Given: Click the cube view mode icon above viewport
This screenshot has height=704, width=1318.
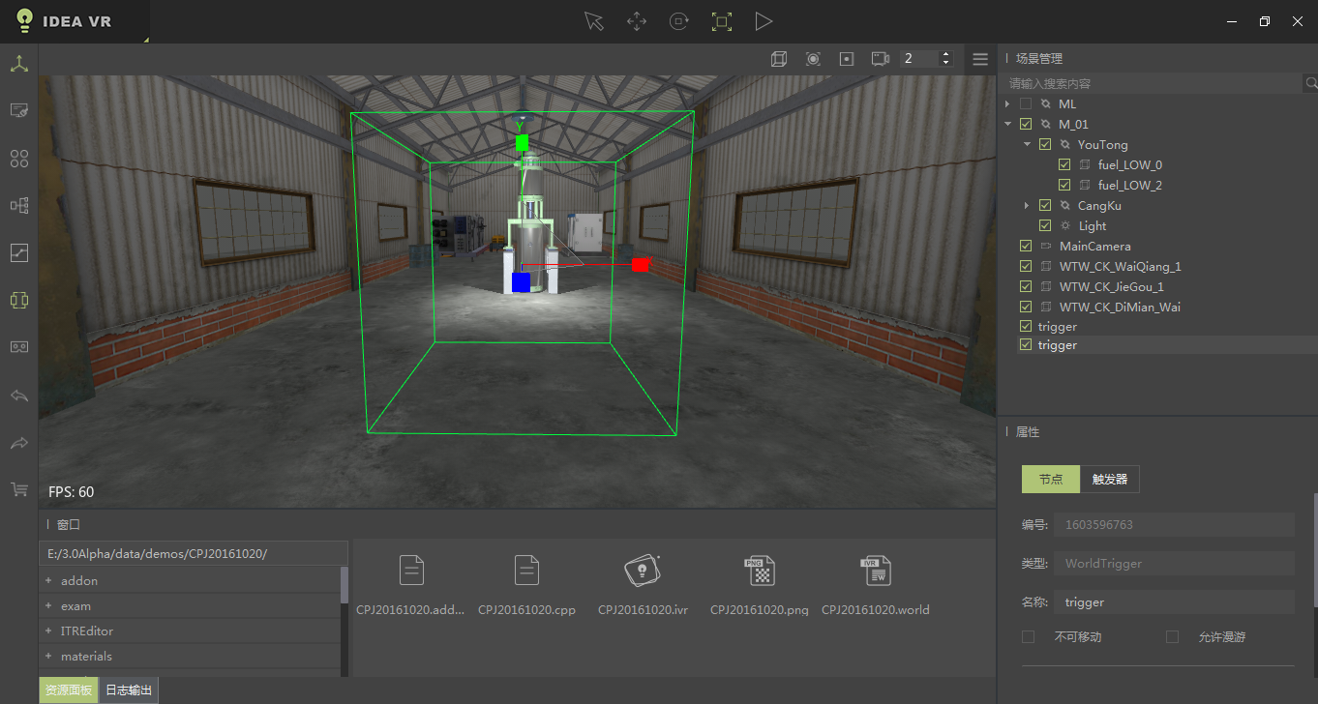Looking at the screenshot, I should click(780, 58).
